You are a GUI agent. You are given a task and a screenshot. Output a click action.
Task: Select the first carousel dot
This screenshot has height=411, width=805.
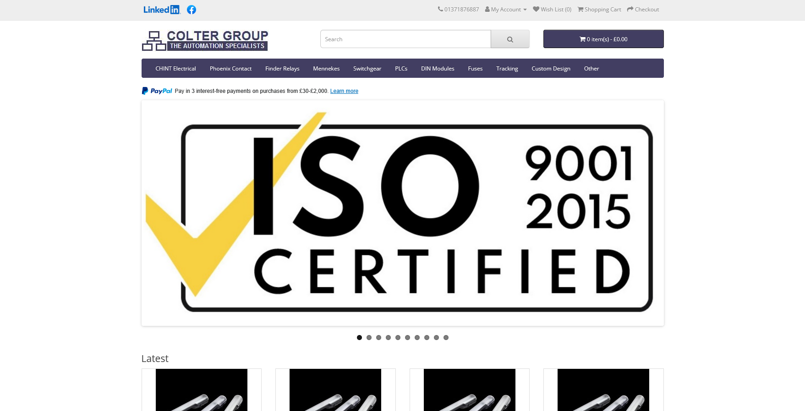click(359, 338)
